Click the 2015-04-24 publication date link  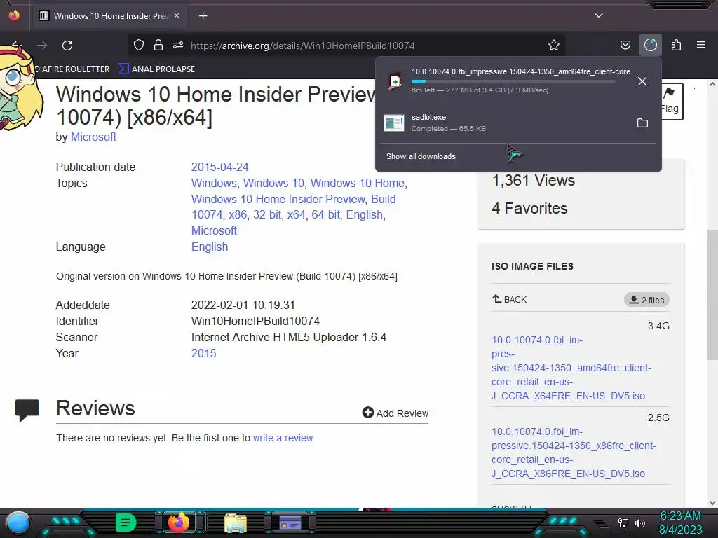click(219, 167)
